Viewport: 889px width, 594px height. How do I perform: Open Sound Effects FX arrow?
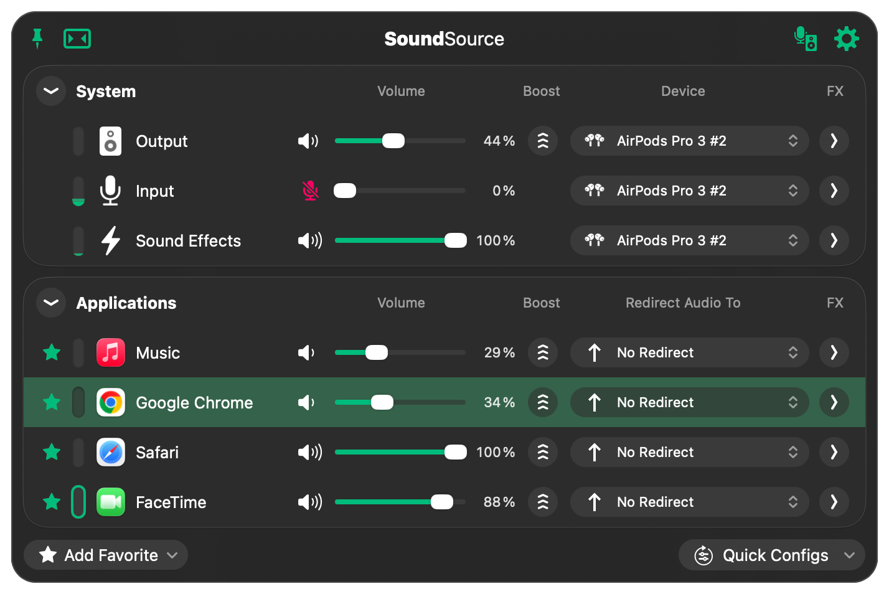[x=834, y=240]
